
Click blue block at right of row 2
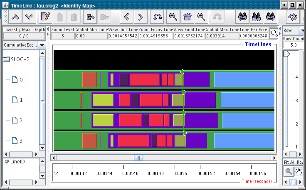coord(248,120)
